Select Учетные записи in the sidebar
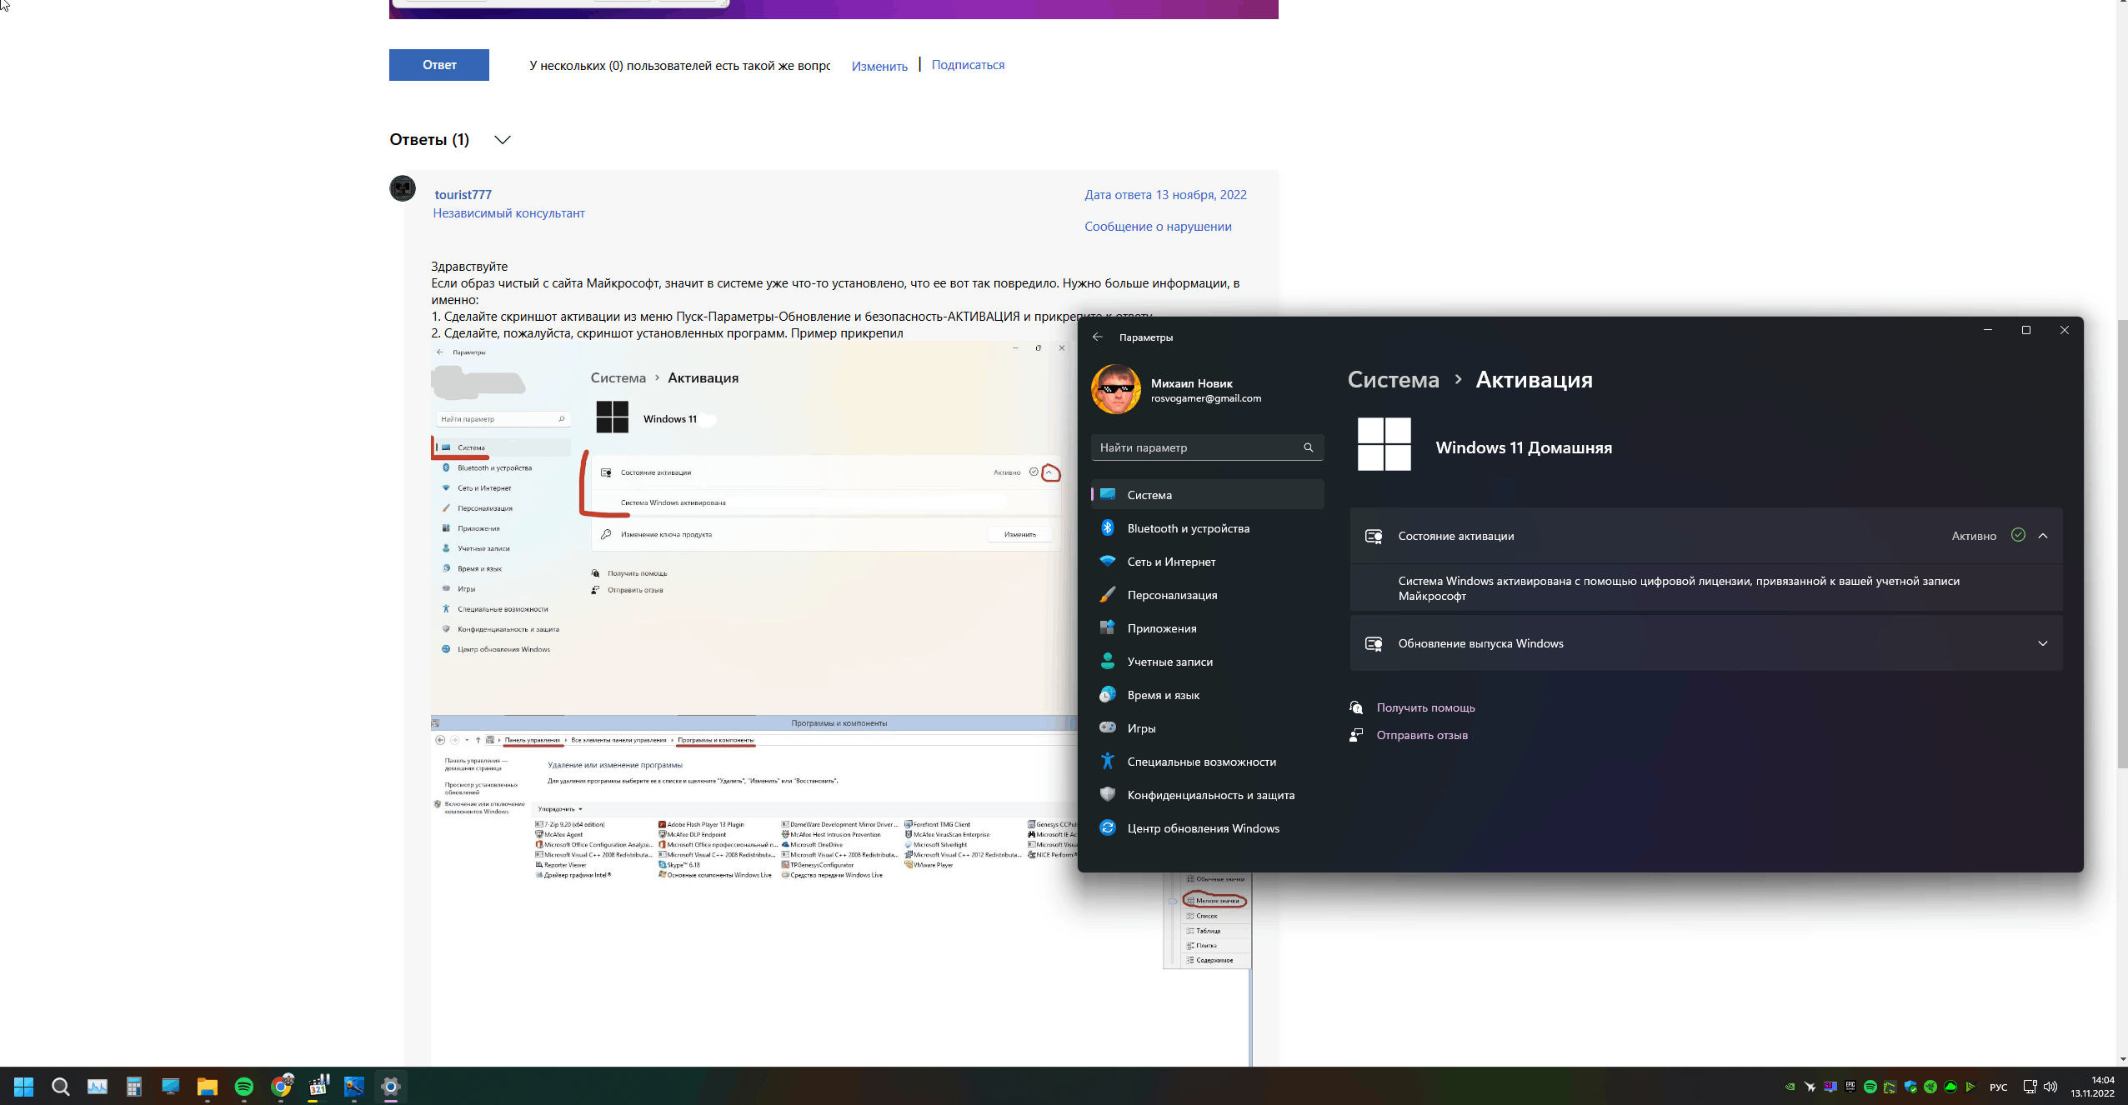Screen dimensions: 2128x1105 (x=1169, y=662)
